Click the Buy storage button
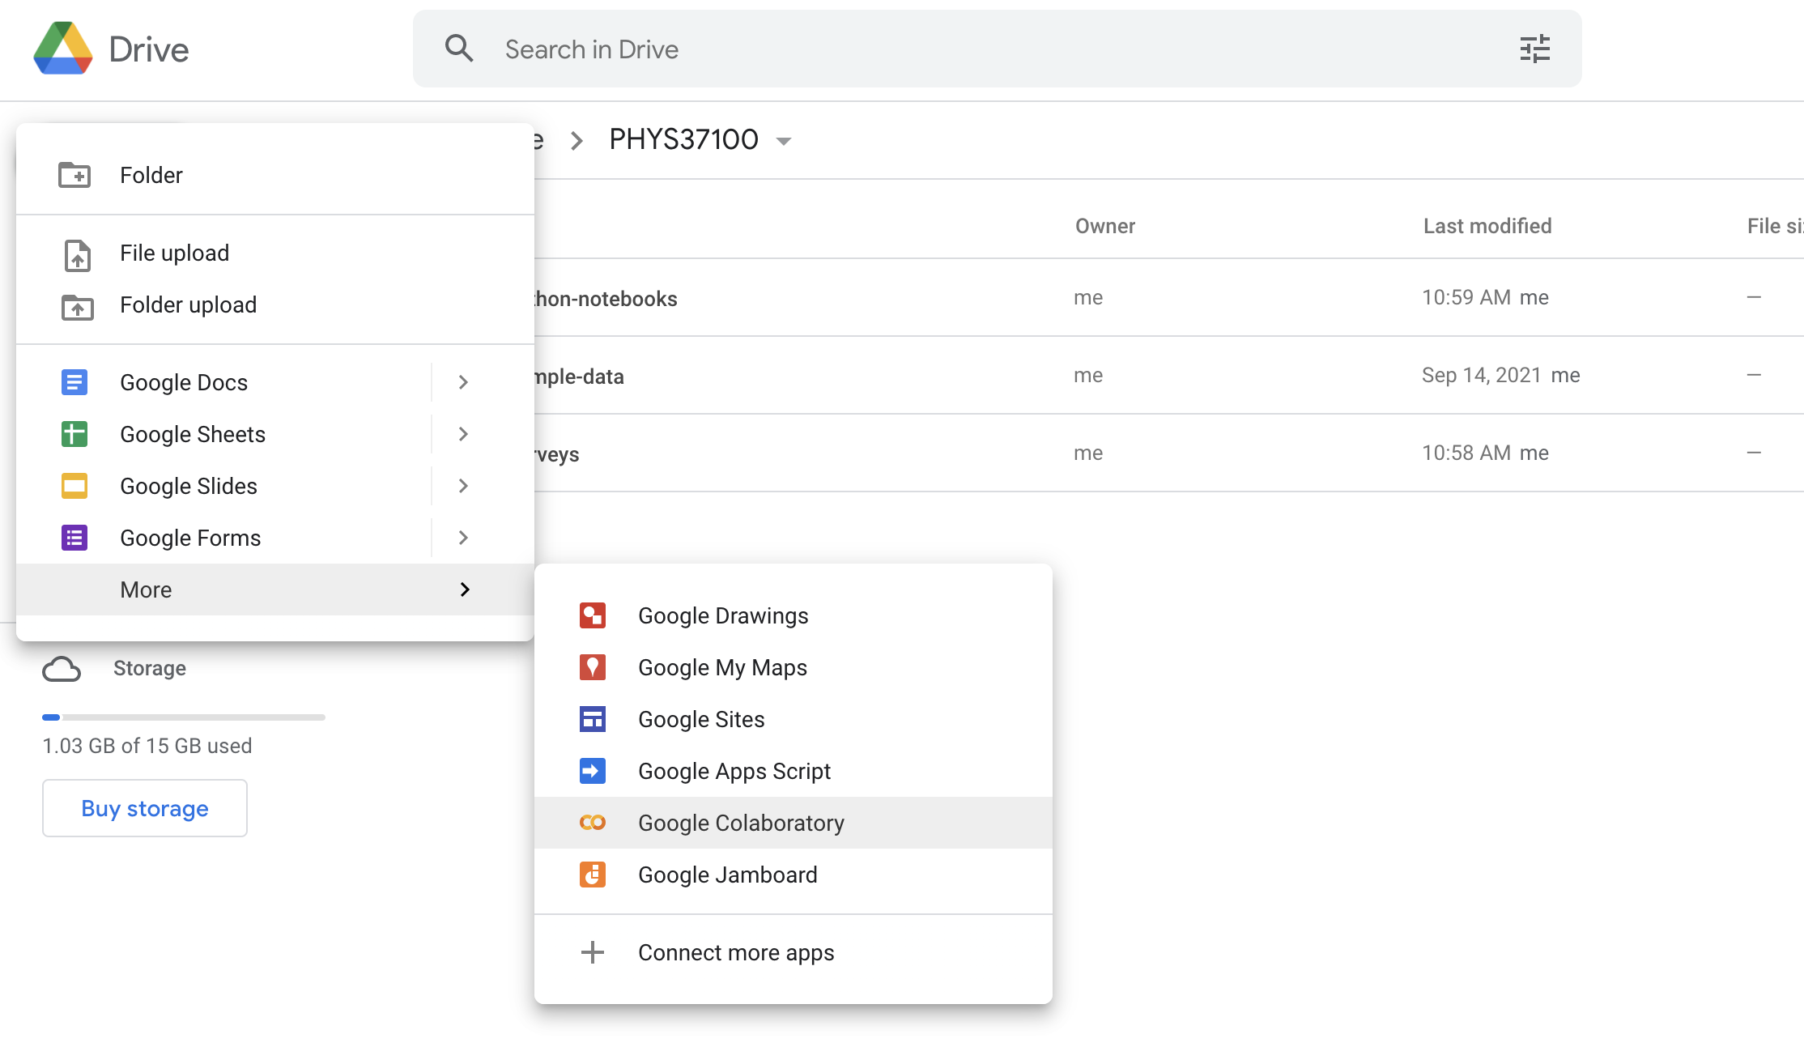This screenshot has width=1804, height=1064. click(145, 808)
